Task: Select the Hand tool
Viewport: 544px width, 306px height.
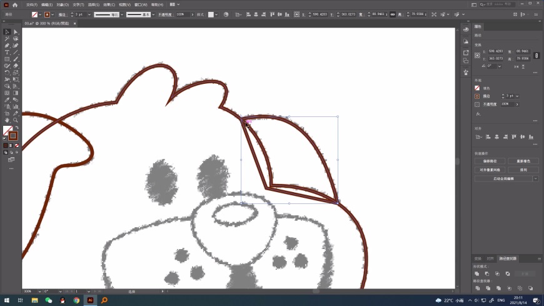Action: point(7,120)
